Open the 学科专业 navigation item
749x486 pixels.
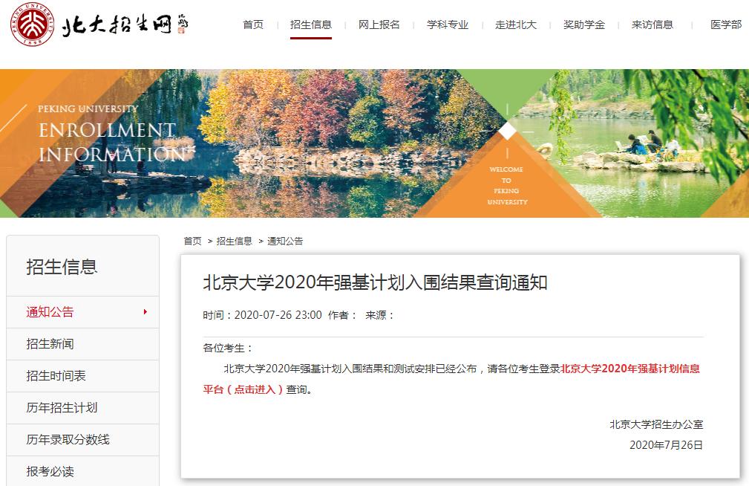pyautogui.click(x=447, y=25)
